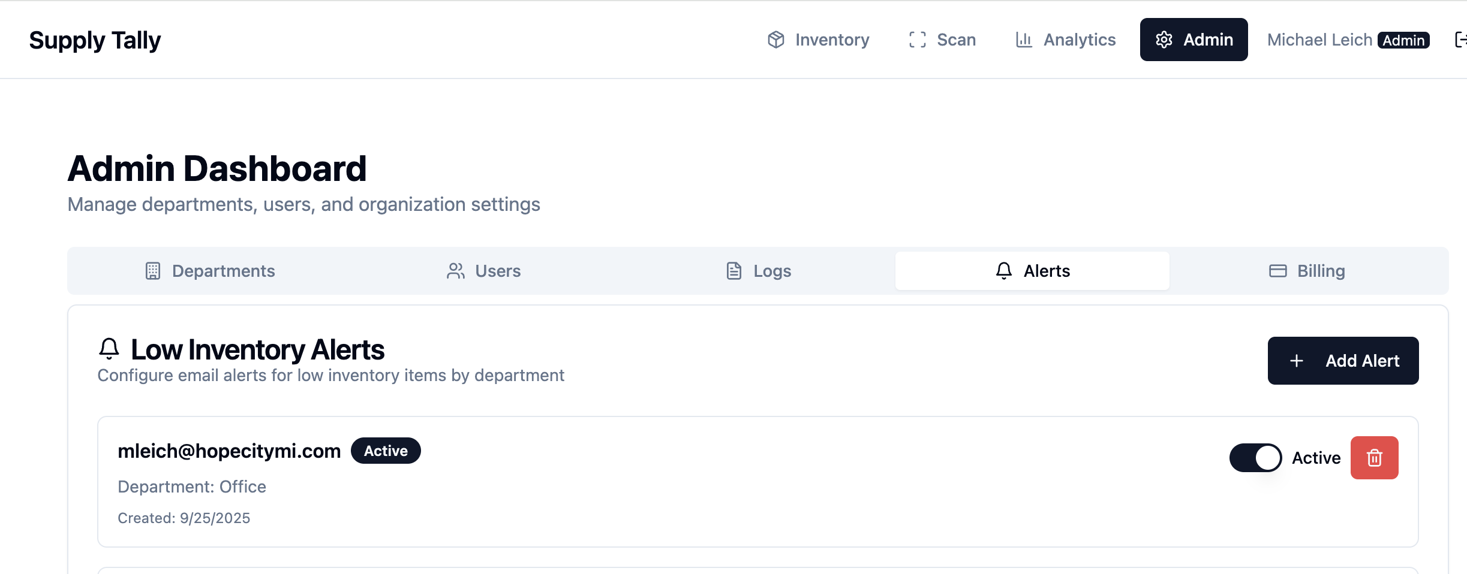Viewport: 1467px width, 574px height.
Task: Select the Inventory package icon
Action: point(777,40)
